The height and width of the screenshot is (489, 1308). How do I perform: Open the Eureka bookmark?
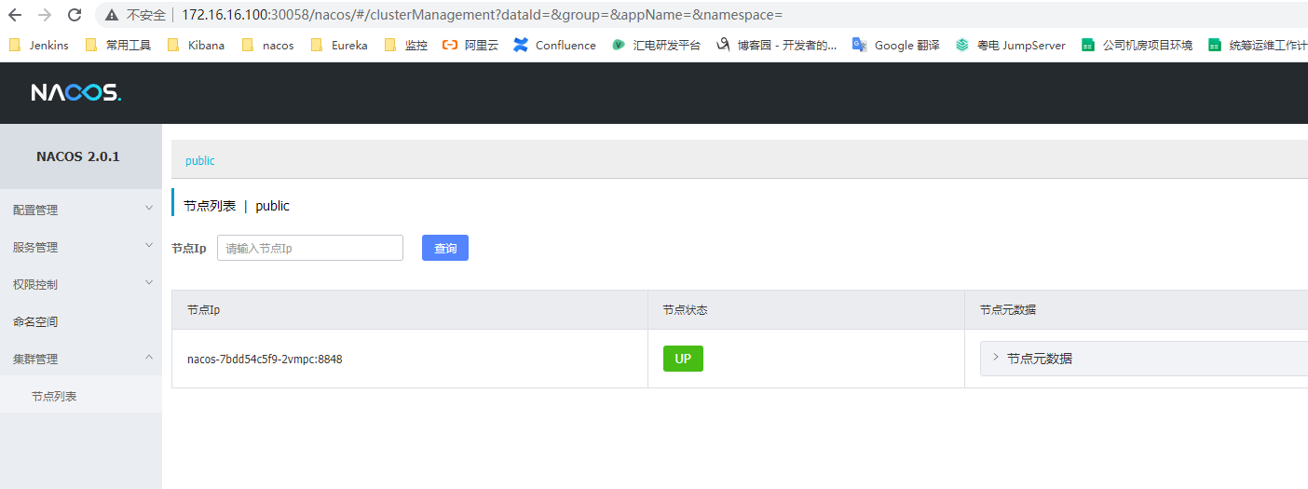pyautogui.click(x=339, y=45)
